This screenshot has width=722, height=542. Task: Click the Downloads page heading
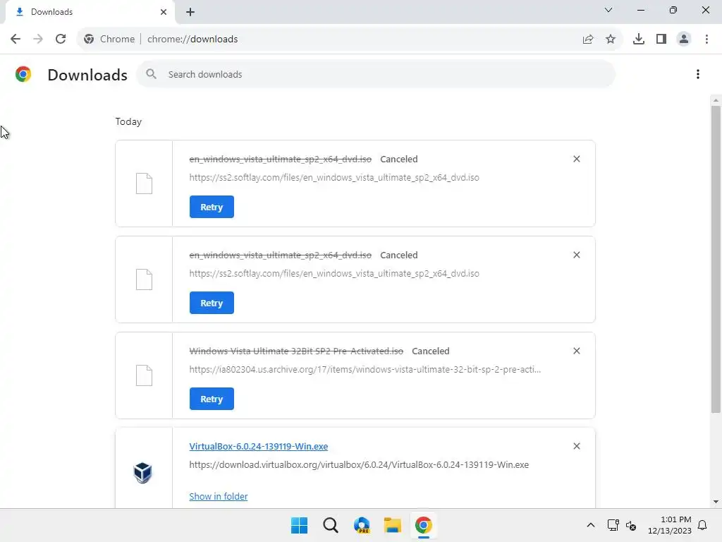87,75
